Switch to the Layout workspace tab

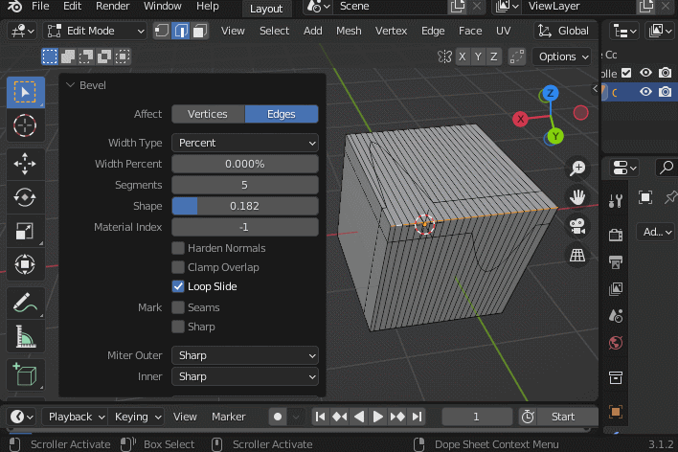265,9
